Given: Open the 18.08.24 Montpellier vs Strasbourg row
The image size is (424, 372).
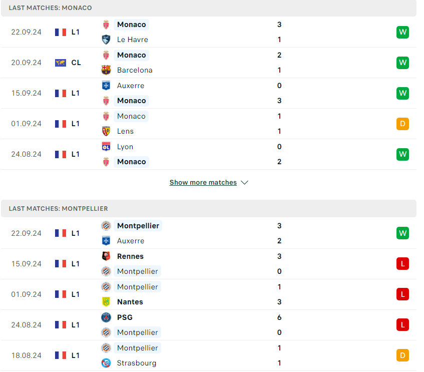Looking at the screenshot, I should pyautogui.click(x=209, y=355).
